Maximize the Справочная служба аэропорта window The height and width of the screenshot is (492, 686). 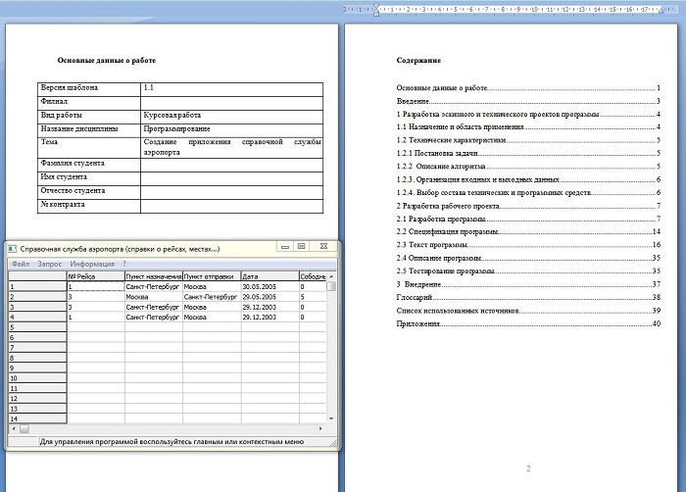coord(302,247)
